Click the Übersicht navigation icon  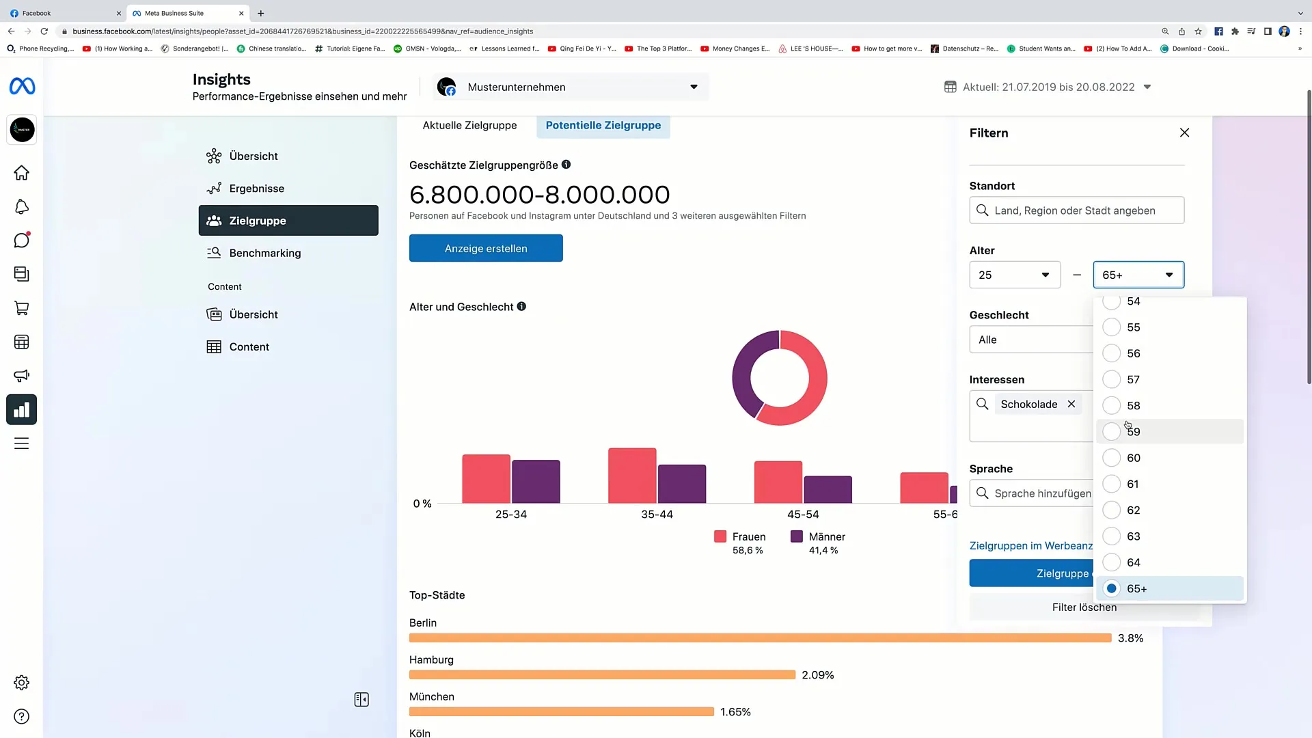(214, 156)
